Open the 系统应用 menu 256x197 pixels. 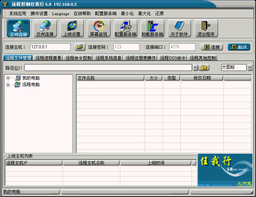[18, 14]
